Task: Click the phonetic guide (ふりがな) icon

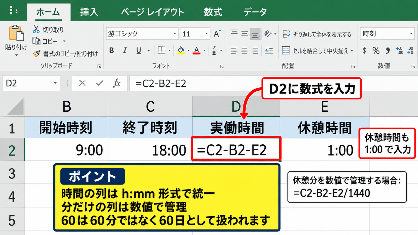Action: [214, 50]
